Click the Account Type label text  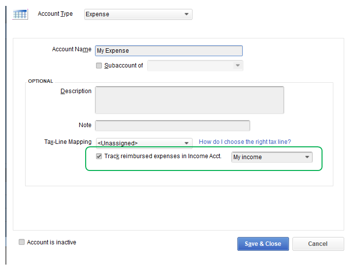(55, 14)
